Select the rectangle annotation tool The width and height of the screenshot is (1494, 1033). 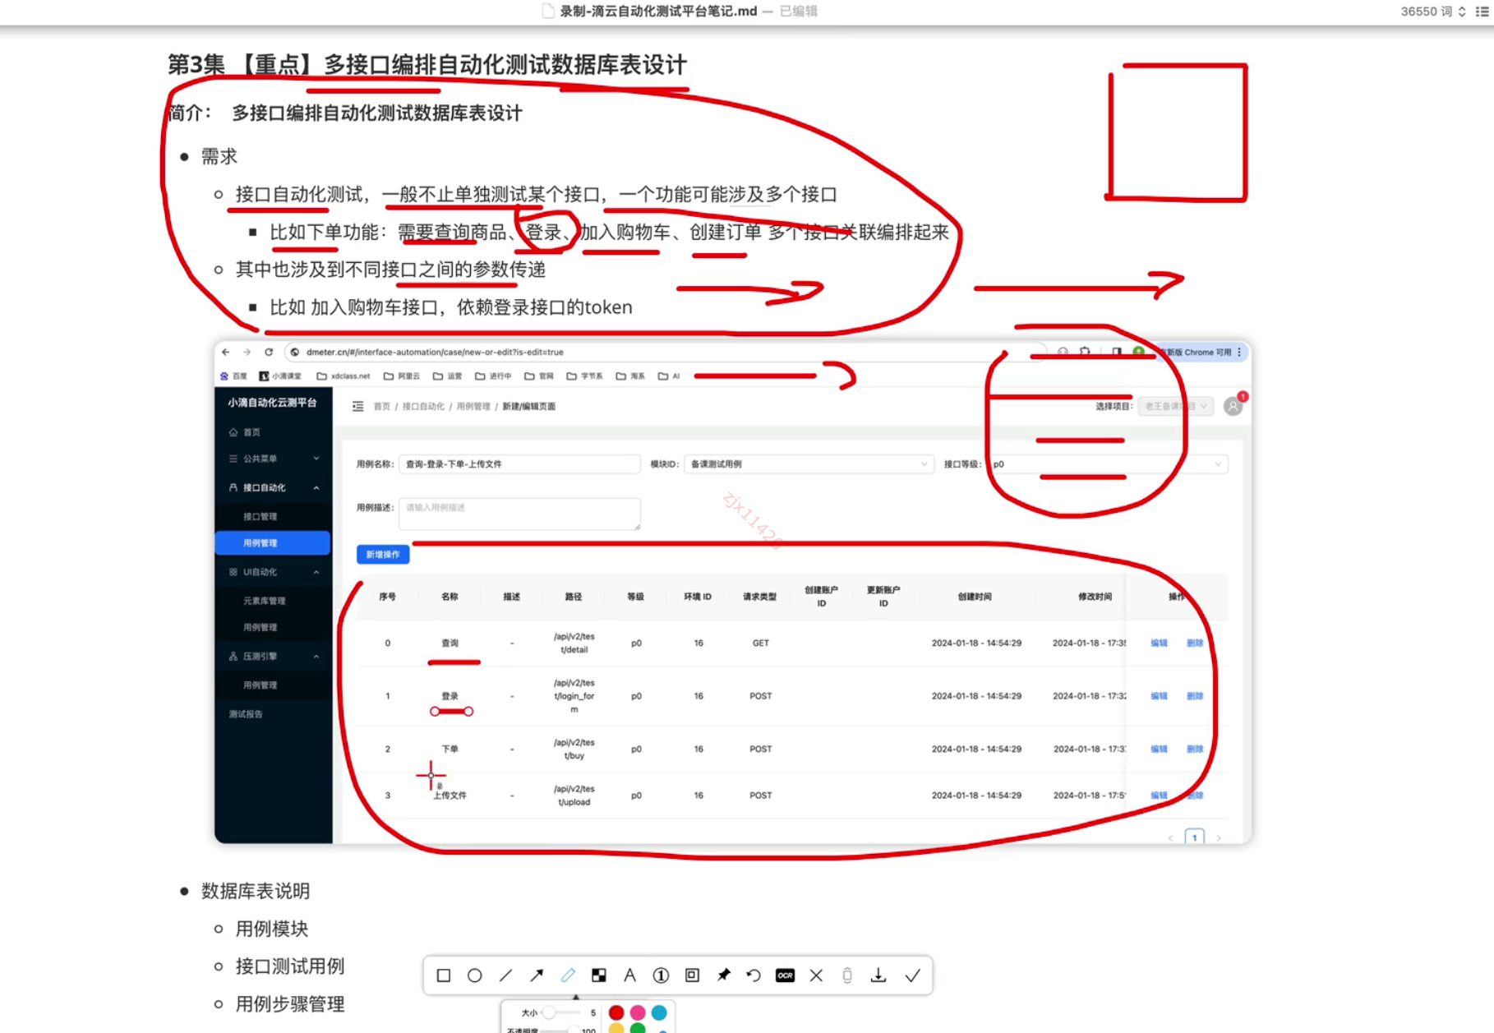click(x=444, y=975)
